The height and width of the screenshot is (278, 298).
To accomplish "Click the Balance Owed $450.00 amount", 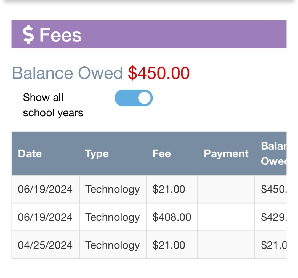I will click(159, 73).
